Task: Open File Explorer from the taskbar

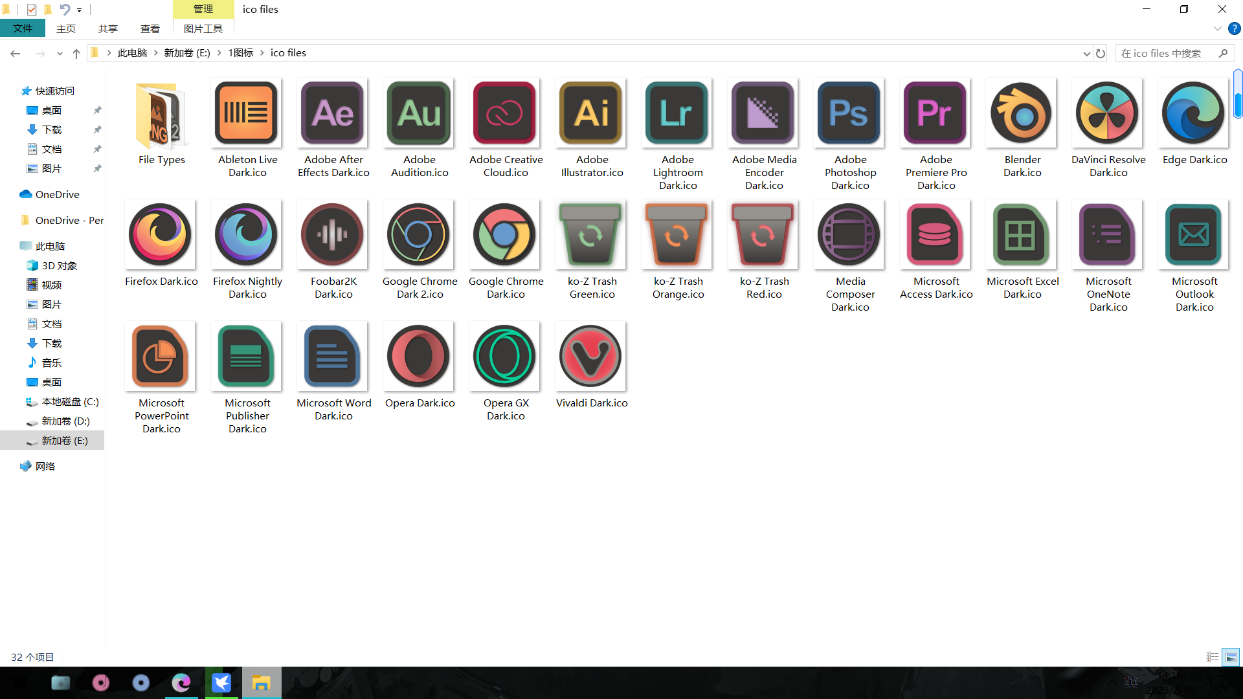Action: pyautogui.click(x=261, y=683)
